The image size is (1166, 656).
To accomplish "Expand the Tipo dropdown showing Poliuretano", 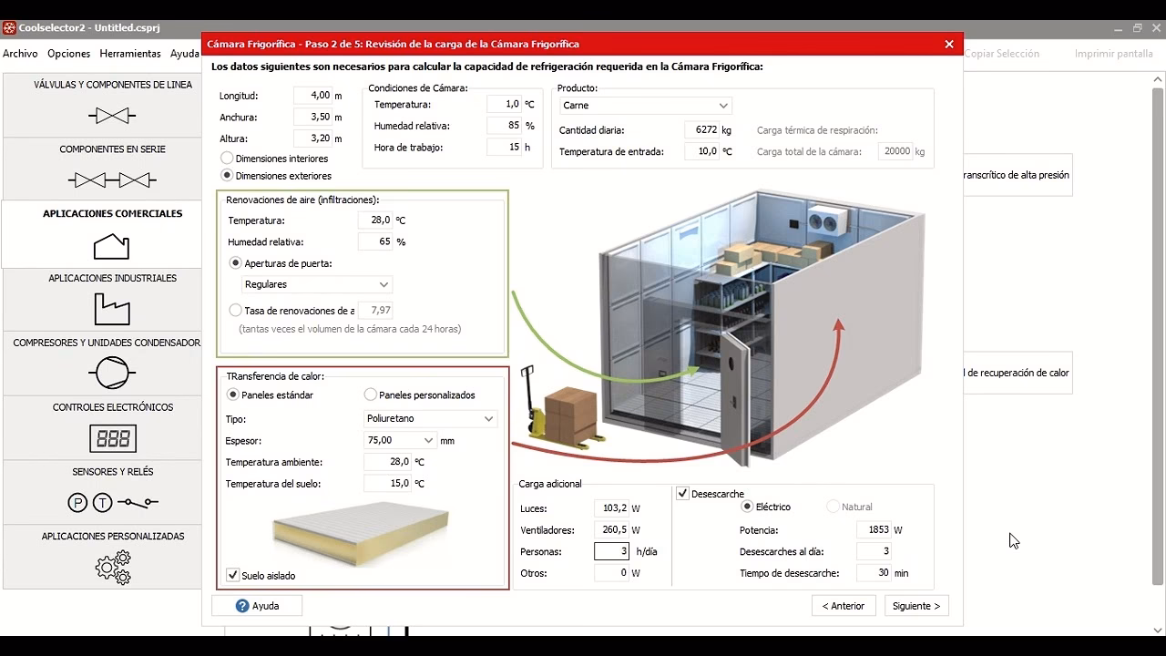I will [x=429, y=419].
